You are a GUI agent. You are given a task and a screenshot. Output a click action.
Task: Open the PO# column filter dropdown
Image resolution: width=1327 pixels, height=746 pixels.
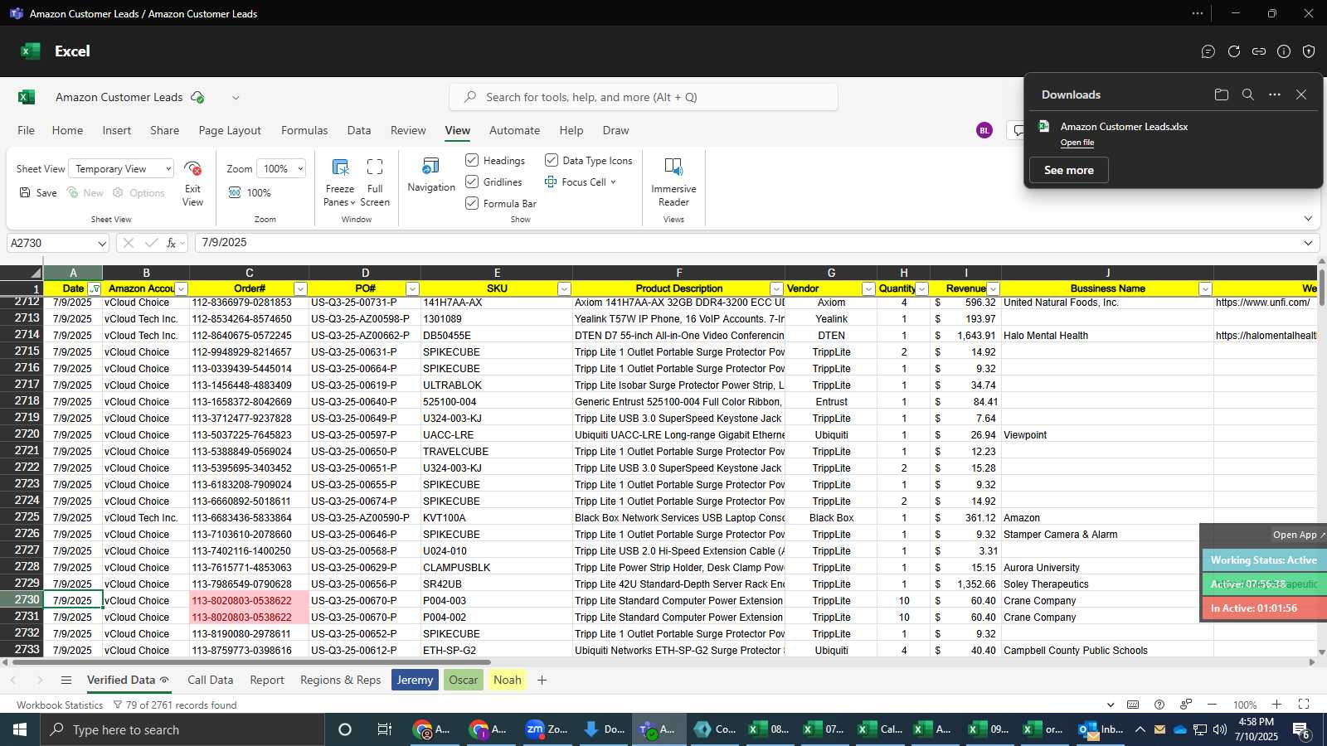click(x=412, y=288)
